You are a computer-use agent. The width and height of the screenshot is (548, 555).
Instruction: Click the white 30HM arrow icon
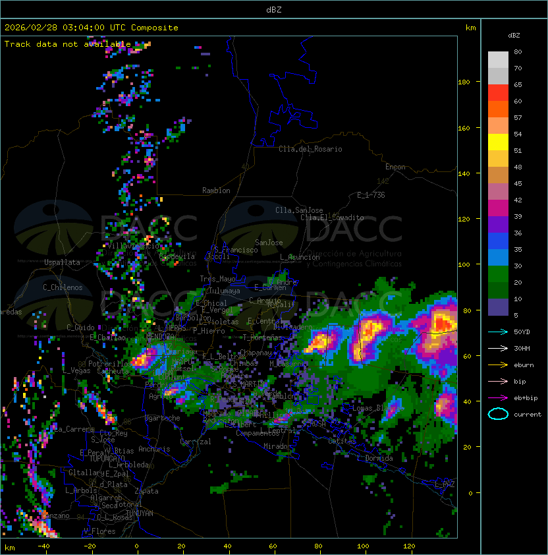498,348
